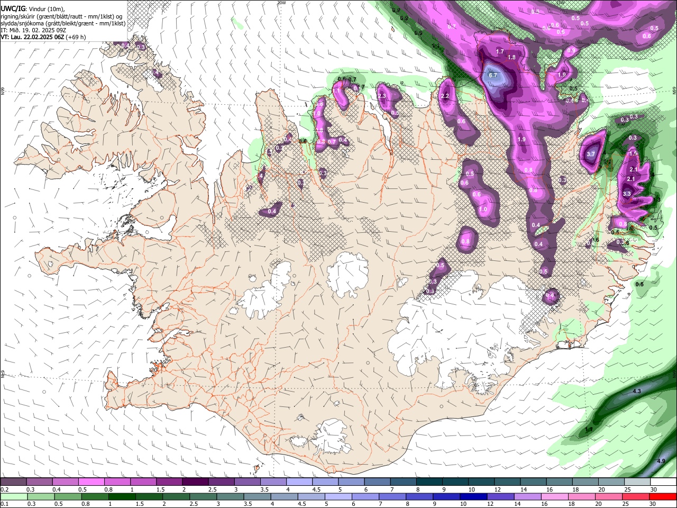
Task: Click the white 30 swatch in the snow legend
Action: click(x=664, y=482)
